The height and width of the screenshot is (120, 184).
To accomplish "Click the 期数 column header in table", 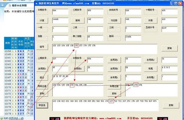I will coord(8,42).
